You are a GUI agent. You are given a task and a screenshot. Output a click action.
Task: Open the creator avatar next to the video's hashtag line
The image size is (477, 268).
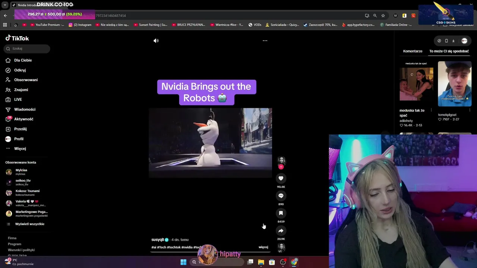pos(281,248)
